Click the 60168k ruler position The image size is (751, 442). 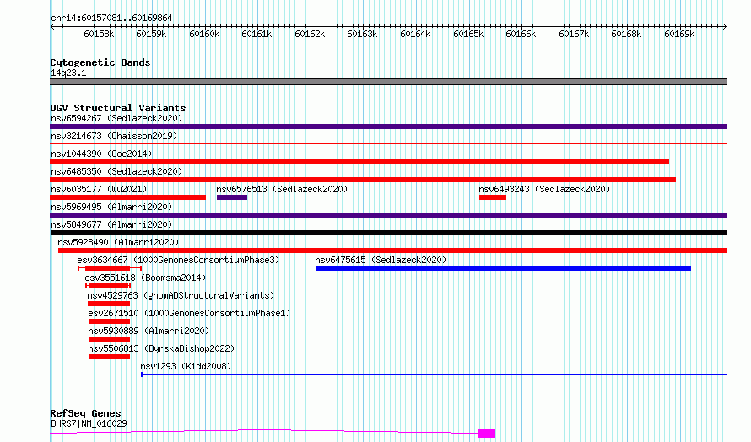coord(626,34)
